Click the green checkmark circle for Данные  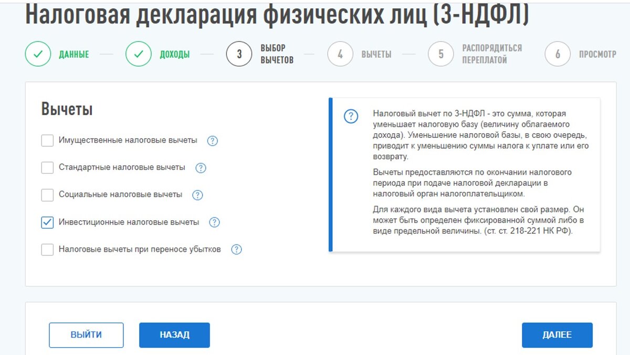(38, 54)
